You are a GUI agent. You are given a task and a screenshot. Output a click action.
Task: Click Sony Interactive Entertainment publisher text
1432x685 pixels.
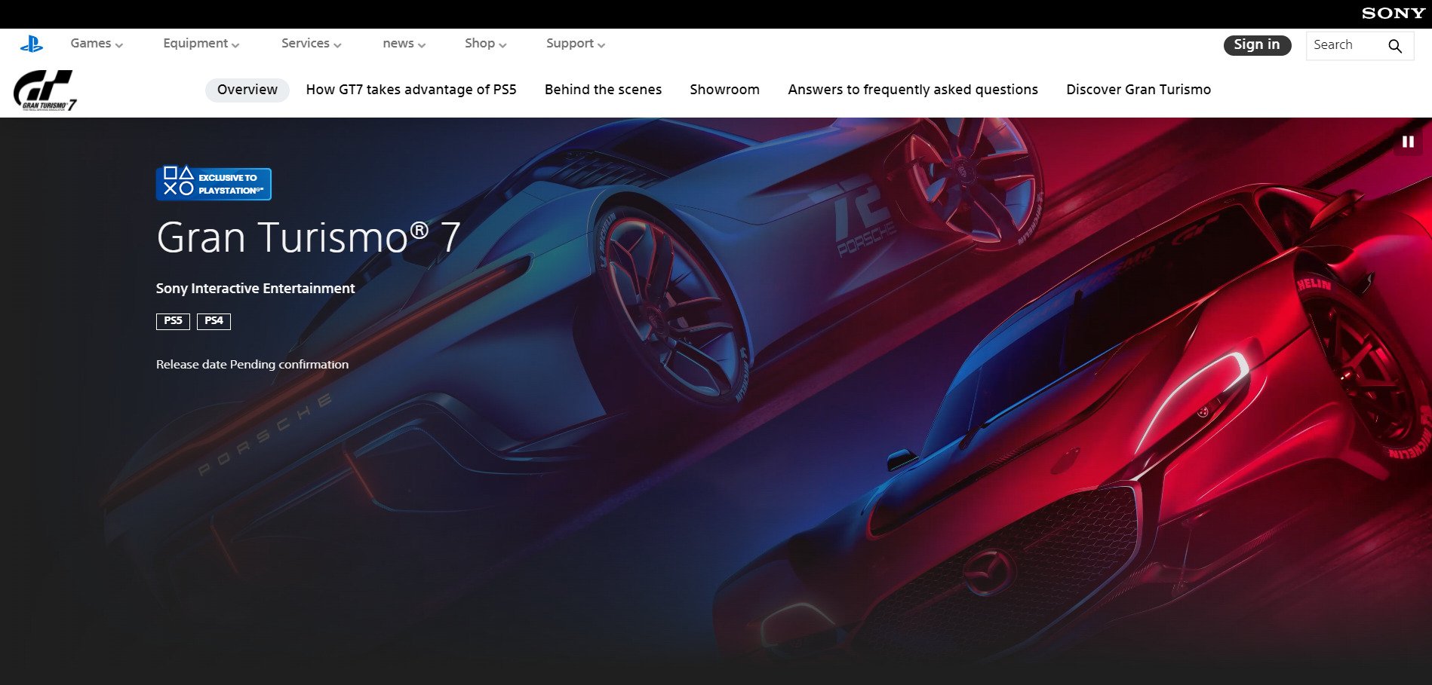tap(255, 289)
